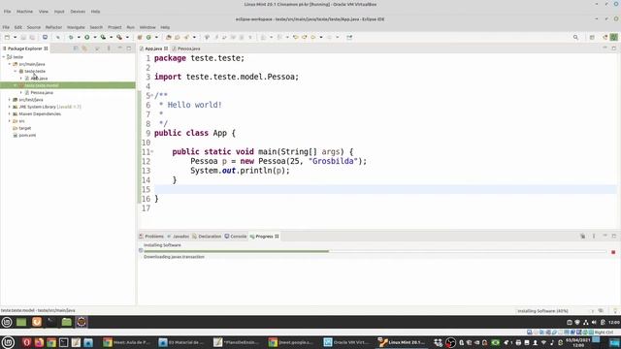Click the External Tools run icon

pos(119,37)
